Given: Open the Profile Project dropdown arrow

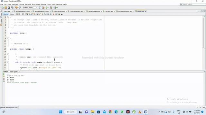Looking at the screenshot, I should [x=57, y=8].
